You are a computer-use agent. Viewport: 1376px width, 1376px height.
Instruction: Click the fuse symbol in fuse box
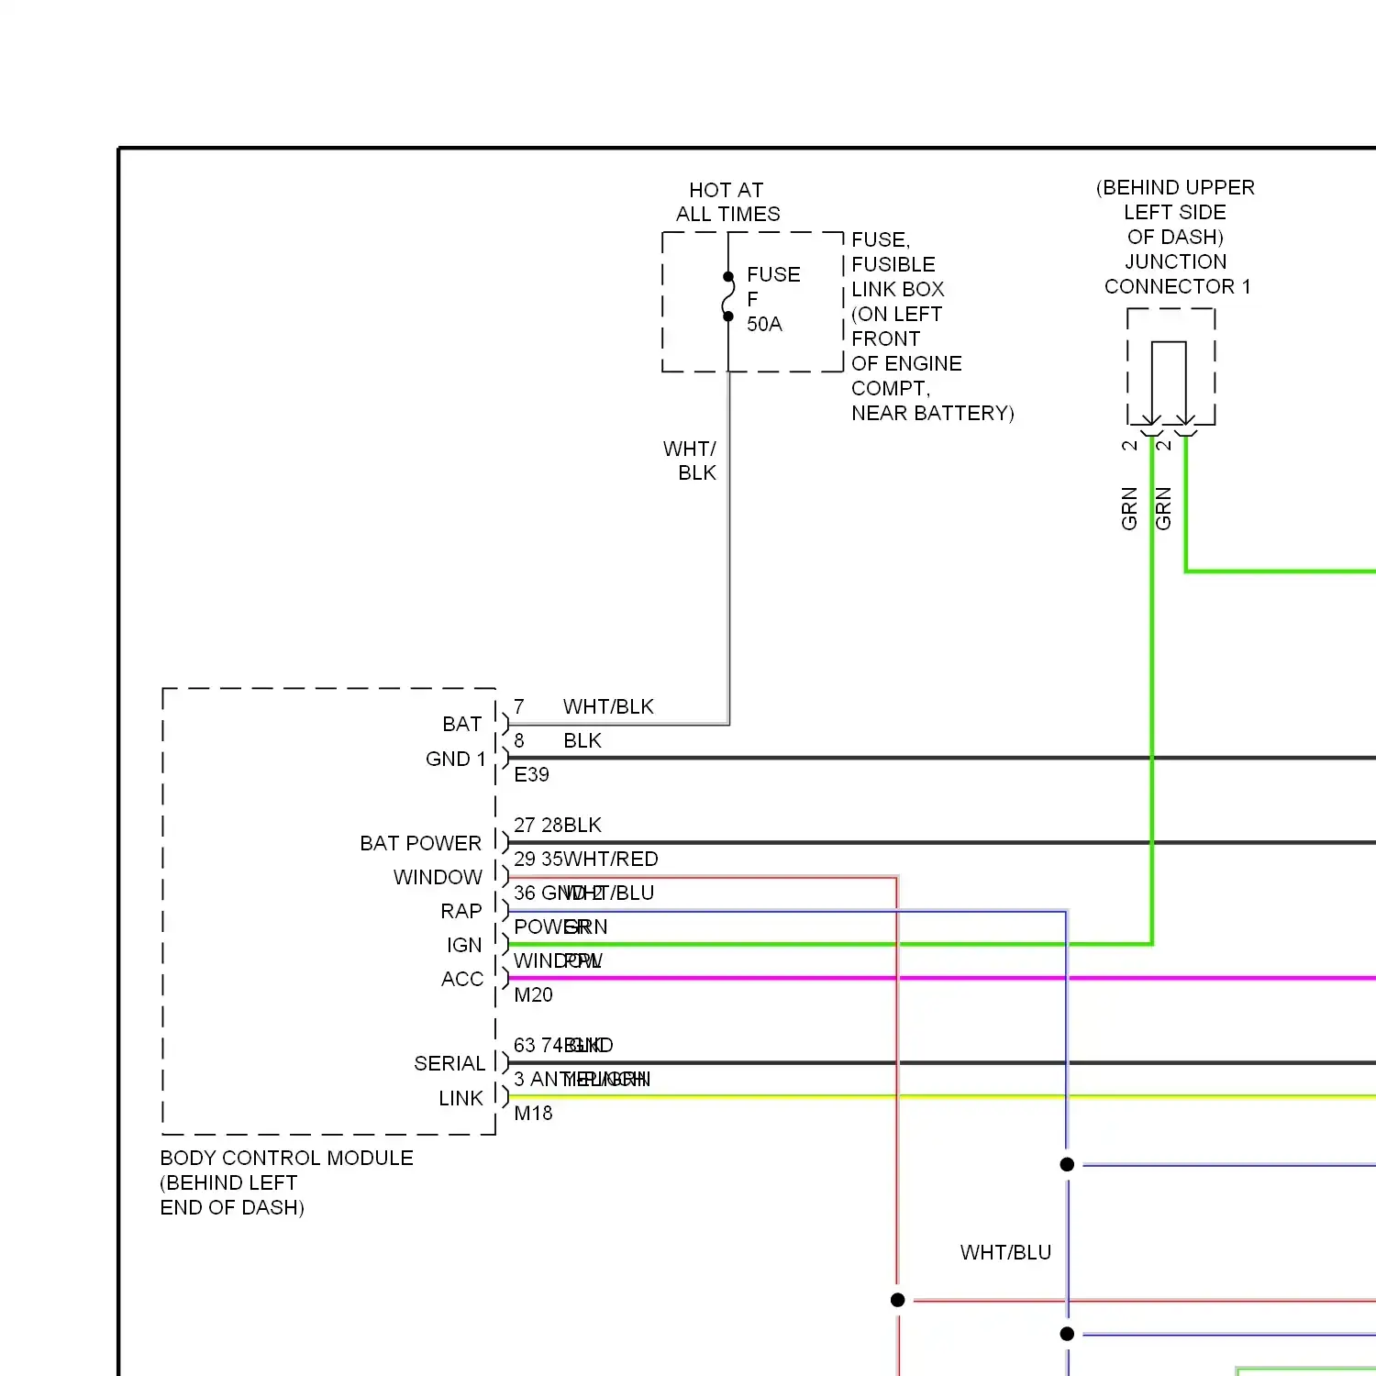(x=728, y=296)
